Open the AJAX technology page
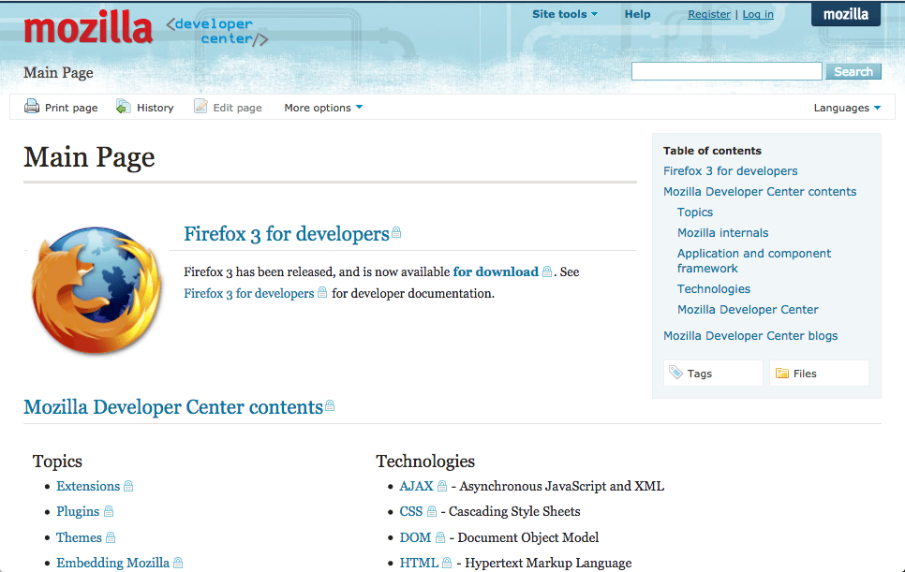Image resolution: width=905 pixels, height=572 pixels. coord(415,486)
